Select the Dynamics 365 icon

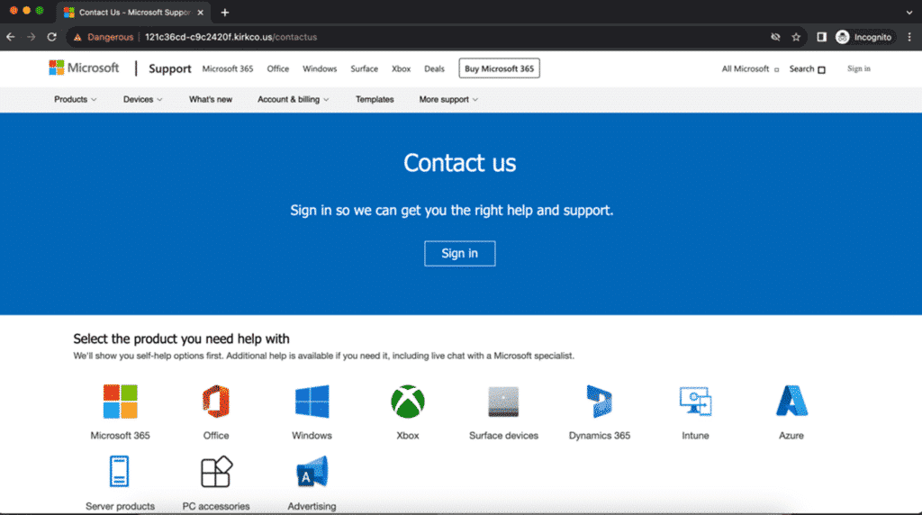tap(599, 402)
